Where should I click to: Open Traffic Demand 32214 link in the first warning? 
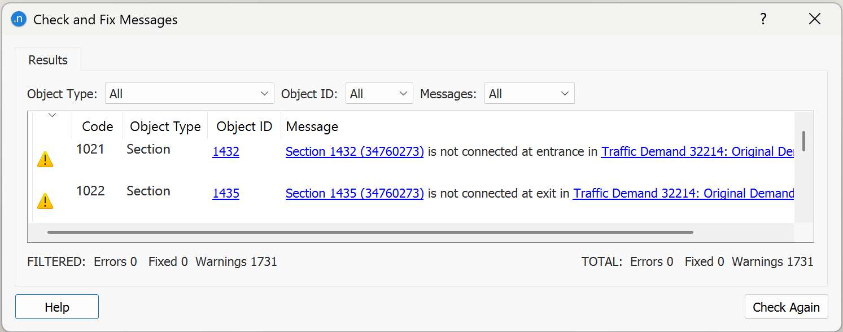695,151
